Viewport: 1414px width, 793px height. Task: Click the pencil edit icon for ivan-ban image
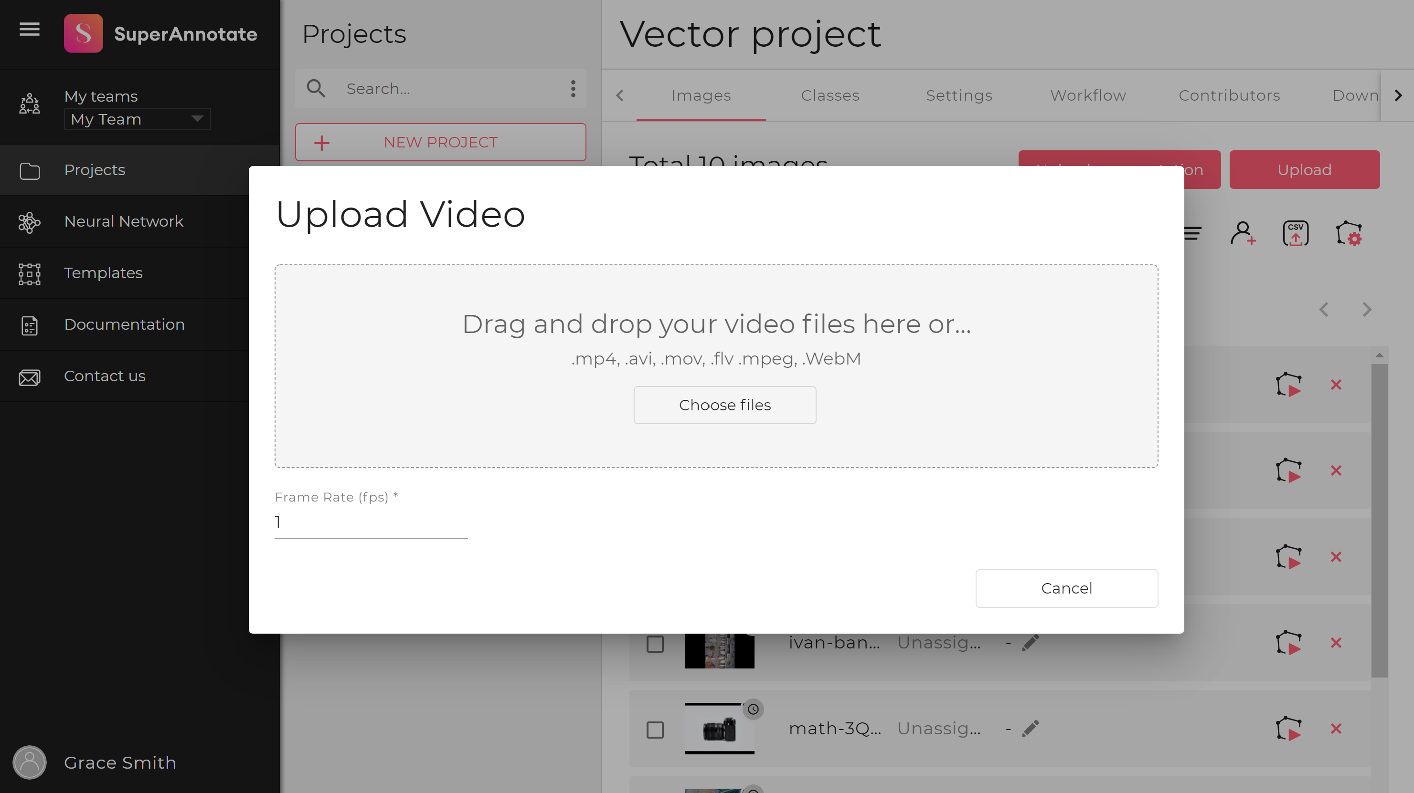pos(1031,643)
